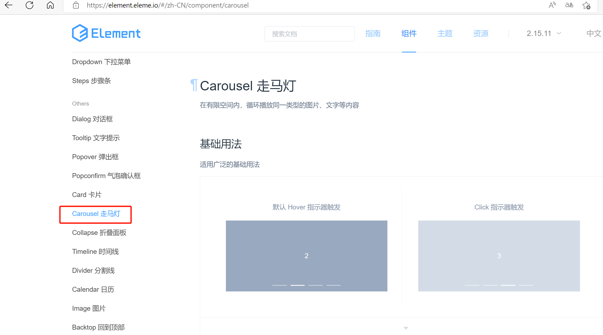Click the browser back arrow icon
This screenshot has height=335, width=603.
pyautogui.click(x=9, y=5)
